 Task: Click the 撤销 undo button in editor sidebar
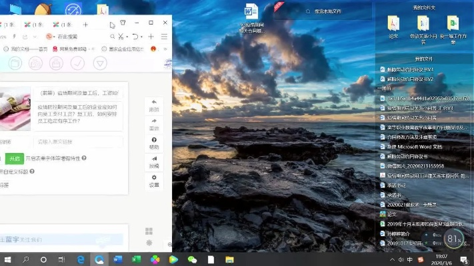point(154,105)
